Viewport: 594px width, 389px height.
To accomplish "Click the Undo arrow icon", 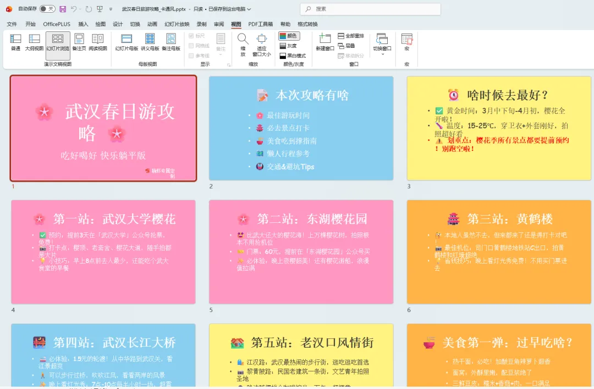I will pyautogui.click(x=74, y=9).
